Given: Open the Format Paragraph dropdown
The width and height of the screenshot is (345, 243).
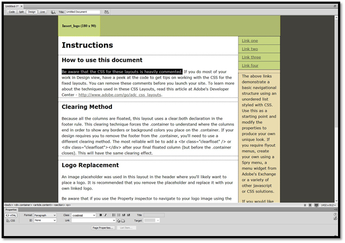Looking at the screenshot, I should coord(45,215).
